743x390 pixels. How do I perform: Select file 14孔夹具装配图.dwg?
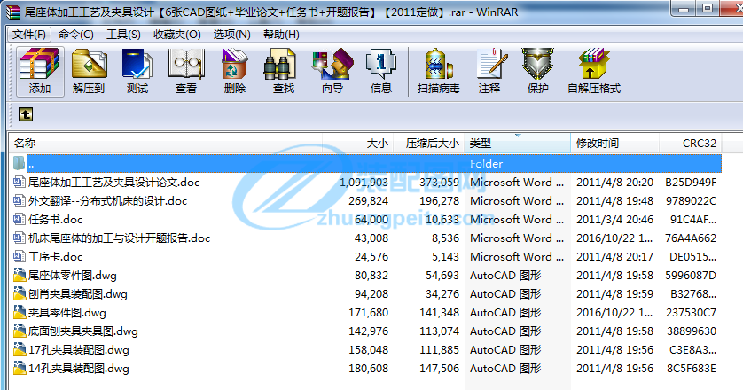79,368
